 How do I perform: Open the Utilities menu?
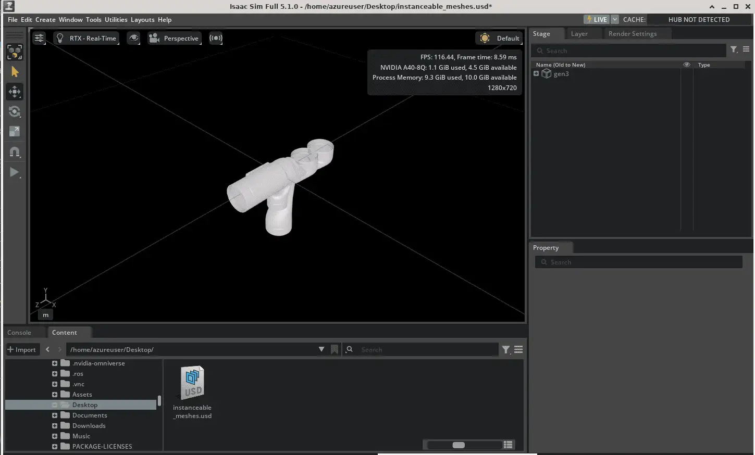click(x=116, y=19)
